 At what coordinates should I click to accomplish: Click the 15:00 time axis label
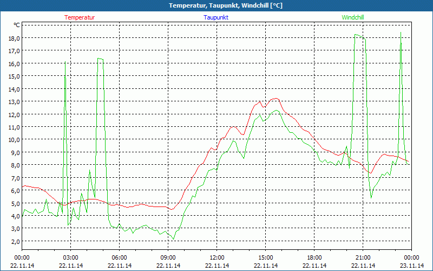tap(265, 258)
